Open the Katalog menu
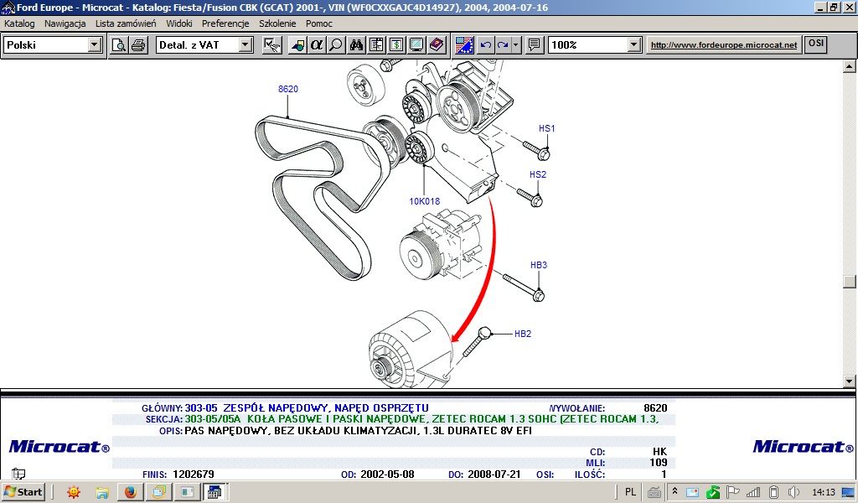This screenshot has width=858, height=503. [x=19, y=23]
